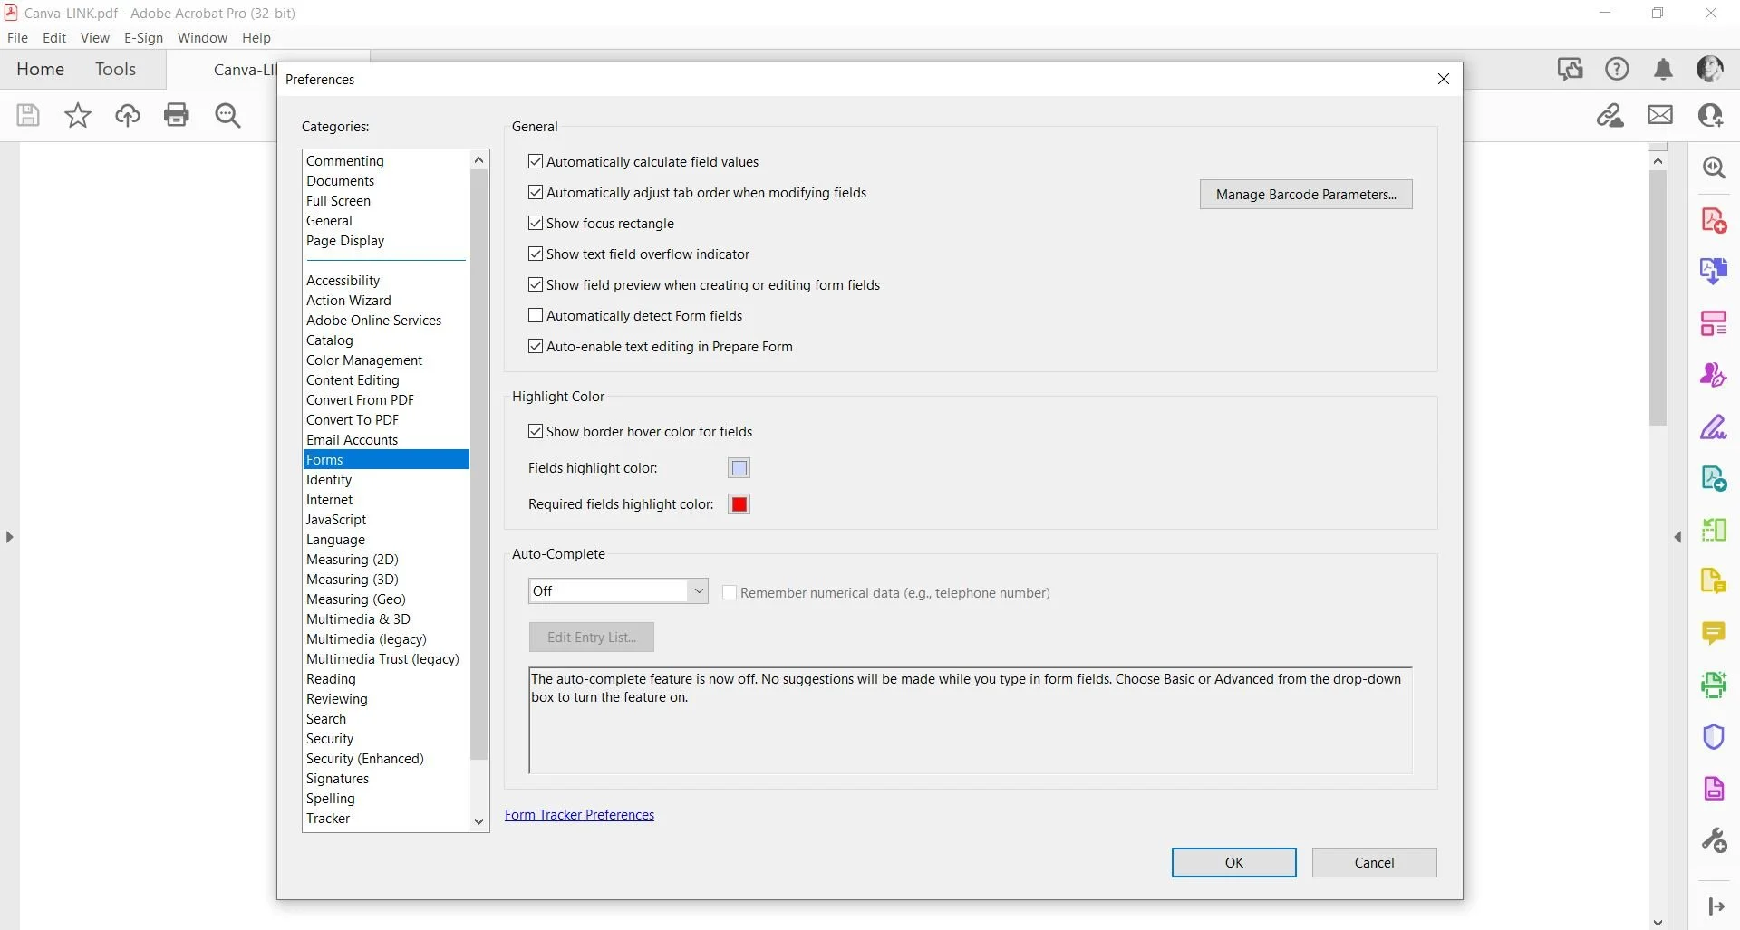The width and height of the screenshot is (1740, 930).
Task: Toggle Show text field overflow indicator
Action: 536,254
